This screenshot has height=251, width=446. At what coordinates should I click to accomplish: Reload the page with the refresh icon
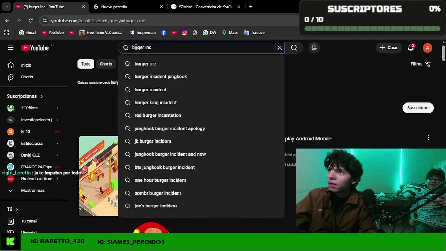point(31,21)
